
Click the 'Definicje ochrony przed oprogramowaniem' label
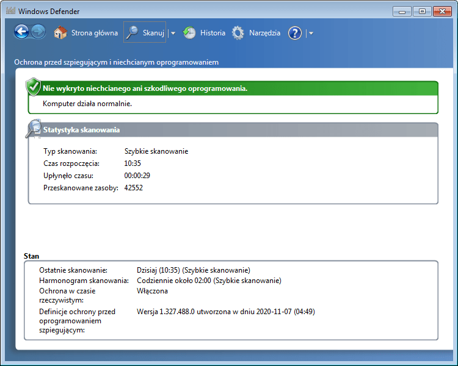click(x=77, y=321)
